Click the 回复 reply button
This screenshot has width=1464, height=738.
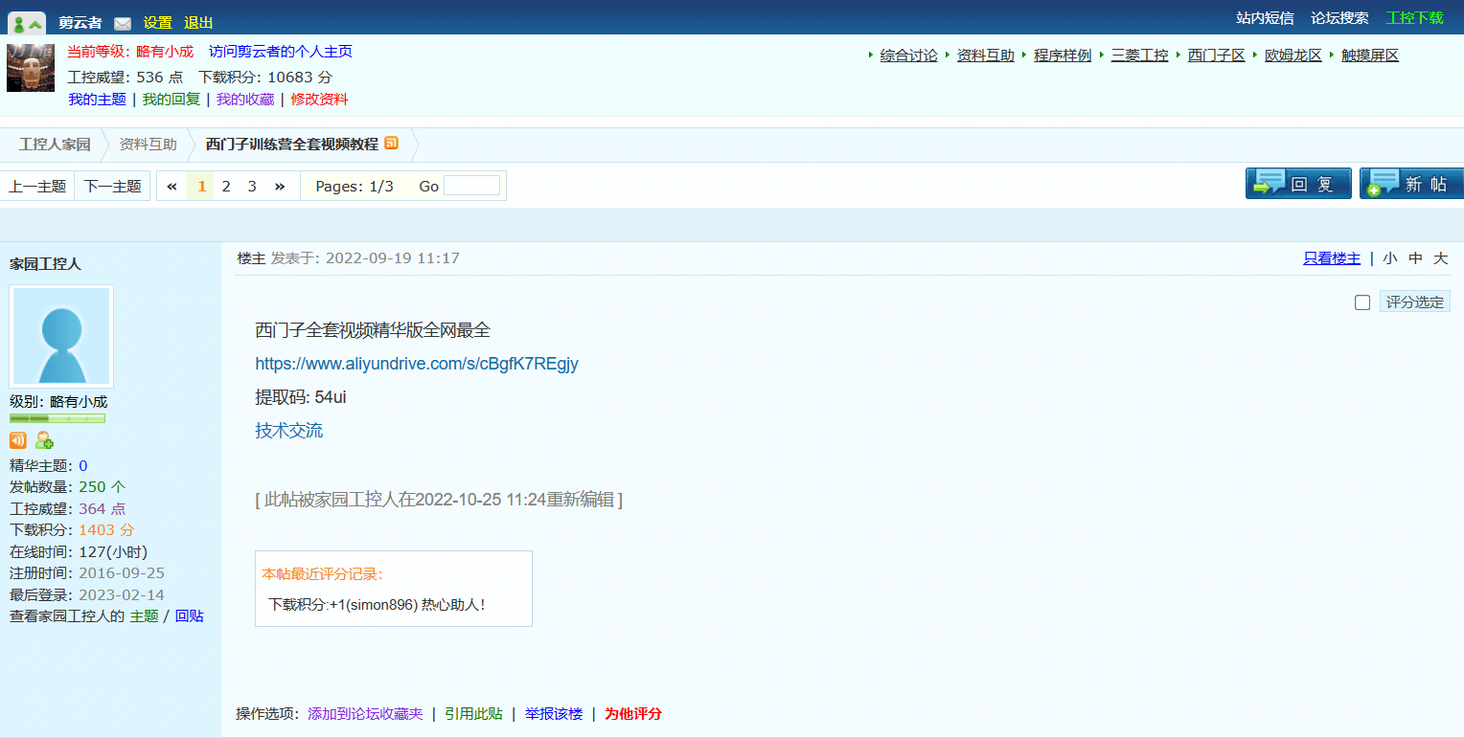coord(1297,184)
